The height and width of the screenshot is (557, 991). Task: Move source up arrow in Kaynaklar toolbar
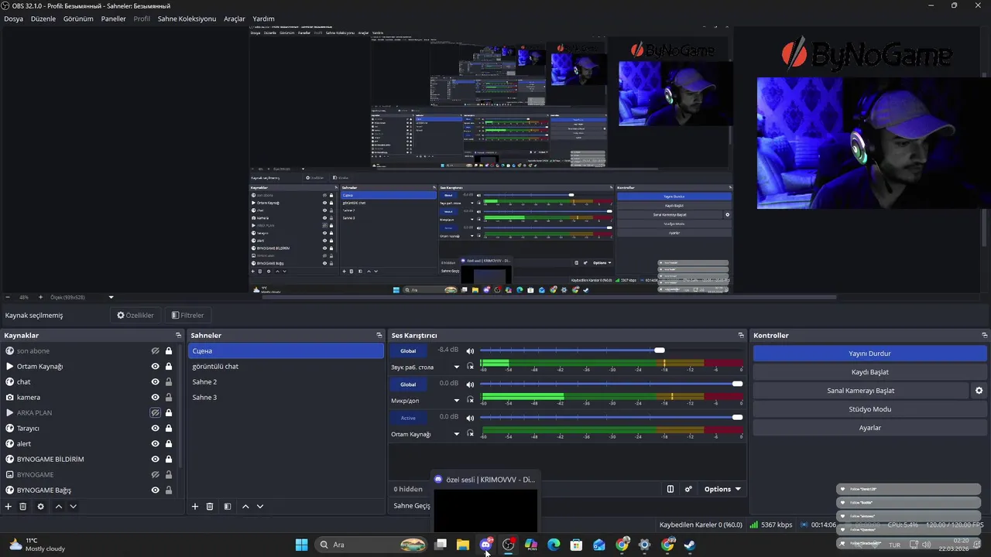[x=58, y=507]
